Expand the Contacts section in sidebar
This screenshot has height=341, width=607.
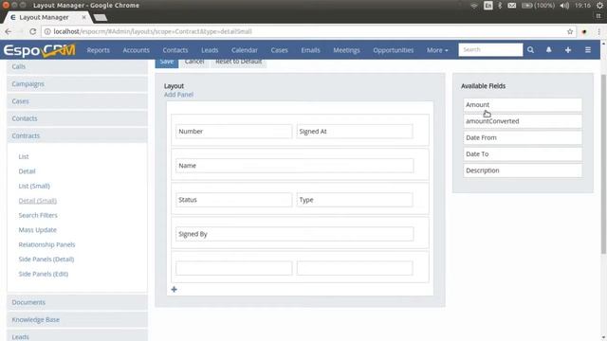[x=77, y=118]
